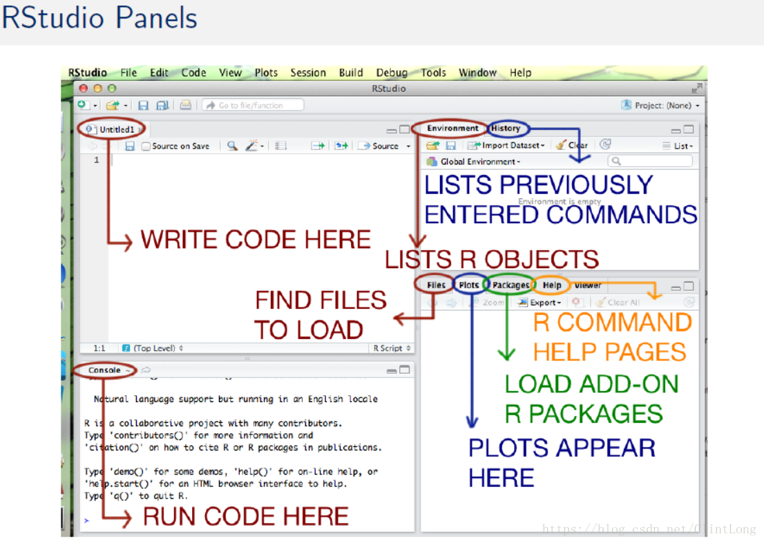
Task: Switch to the Packages tab
Action: [x=510, y=285]
